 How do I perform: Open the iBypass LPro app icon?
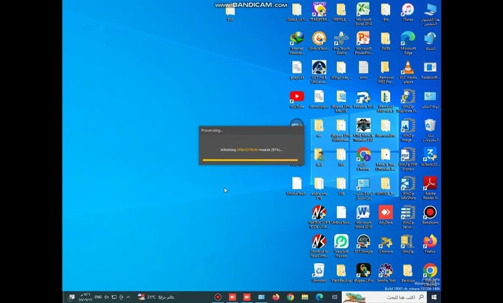coord(363,273)
